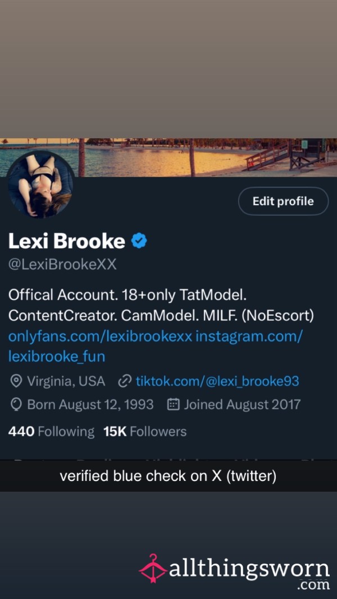The width and height of the screenshot is (337, 599).
Task: Open the circular profile avatar photo
Action: [x=40, y=184]
